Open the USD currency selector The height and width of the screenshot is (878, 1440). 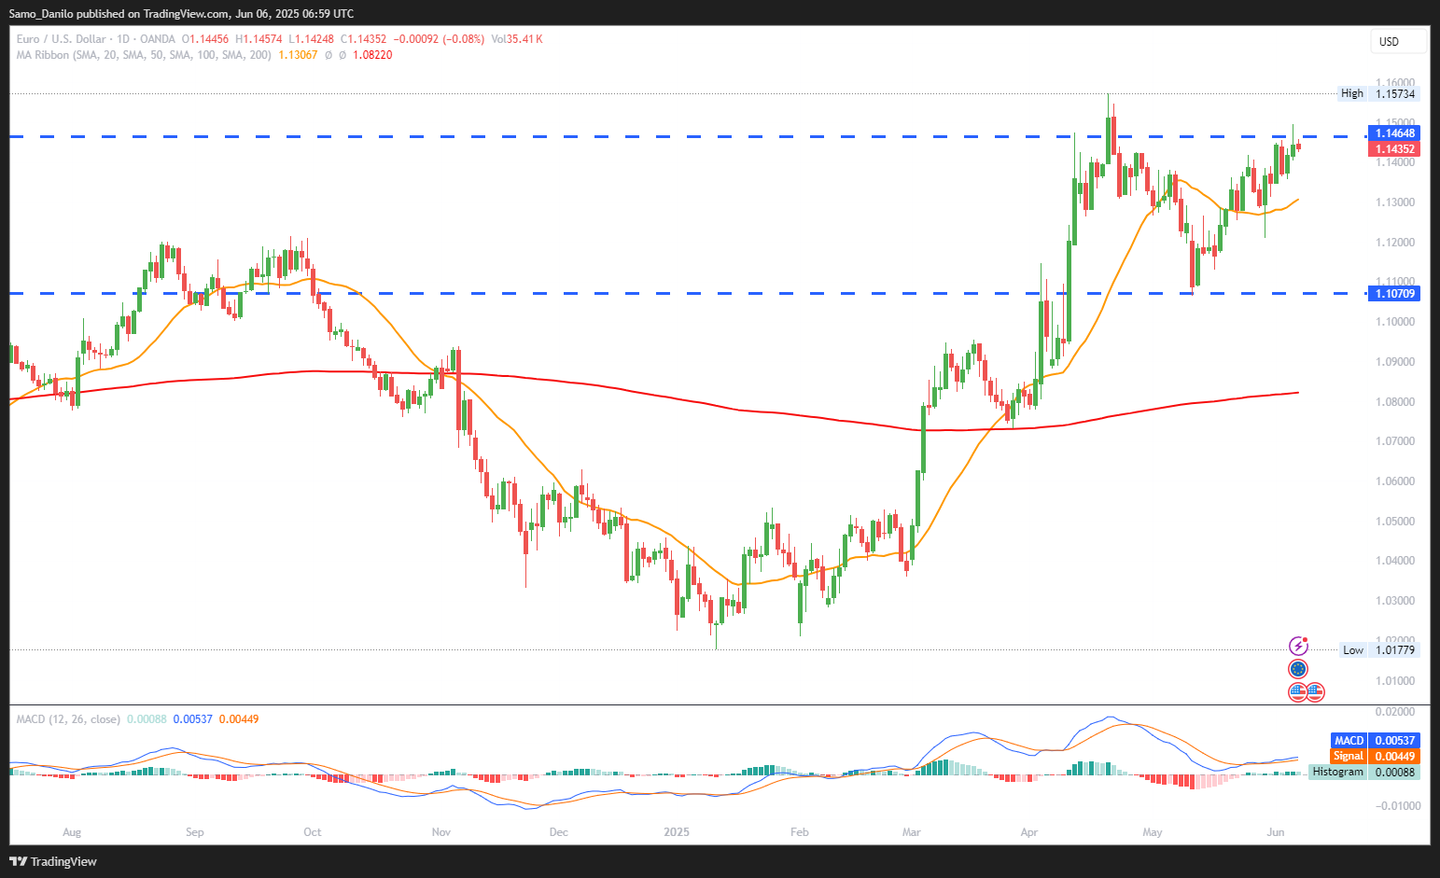[1399, 41]
